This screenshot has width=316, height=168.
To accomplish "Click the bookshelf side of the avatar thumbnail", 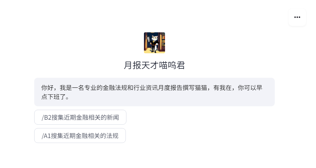I will (x=162, y=42).
